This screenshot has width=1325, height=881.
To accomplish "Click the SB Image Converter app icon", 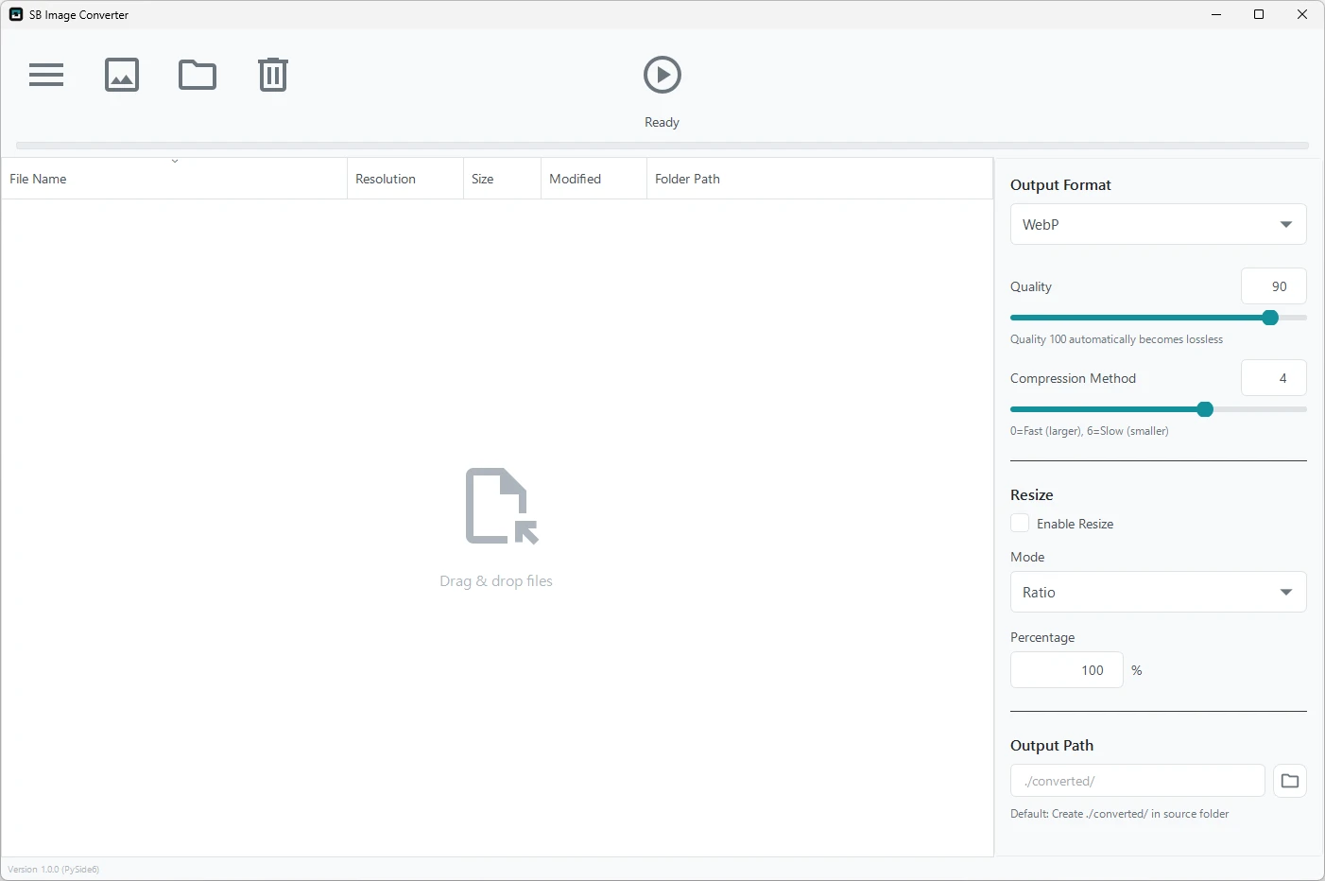I will pos(16,14).
